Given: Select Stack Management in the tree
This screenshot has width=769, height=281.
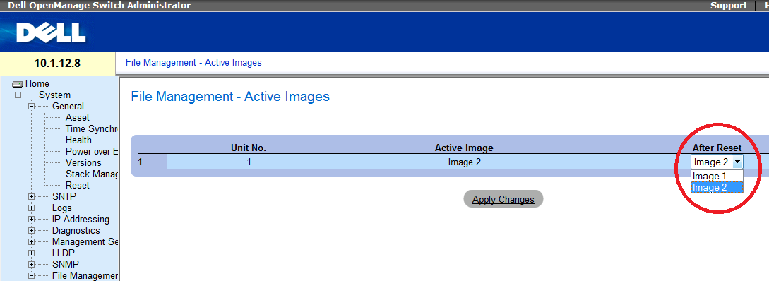Looking at the screenshot, I should point(92,174).
